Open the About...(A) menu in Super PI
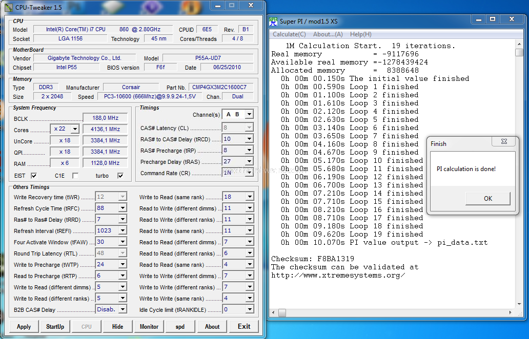Viewport: 529px width, 339px height. point(328,34)
